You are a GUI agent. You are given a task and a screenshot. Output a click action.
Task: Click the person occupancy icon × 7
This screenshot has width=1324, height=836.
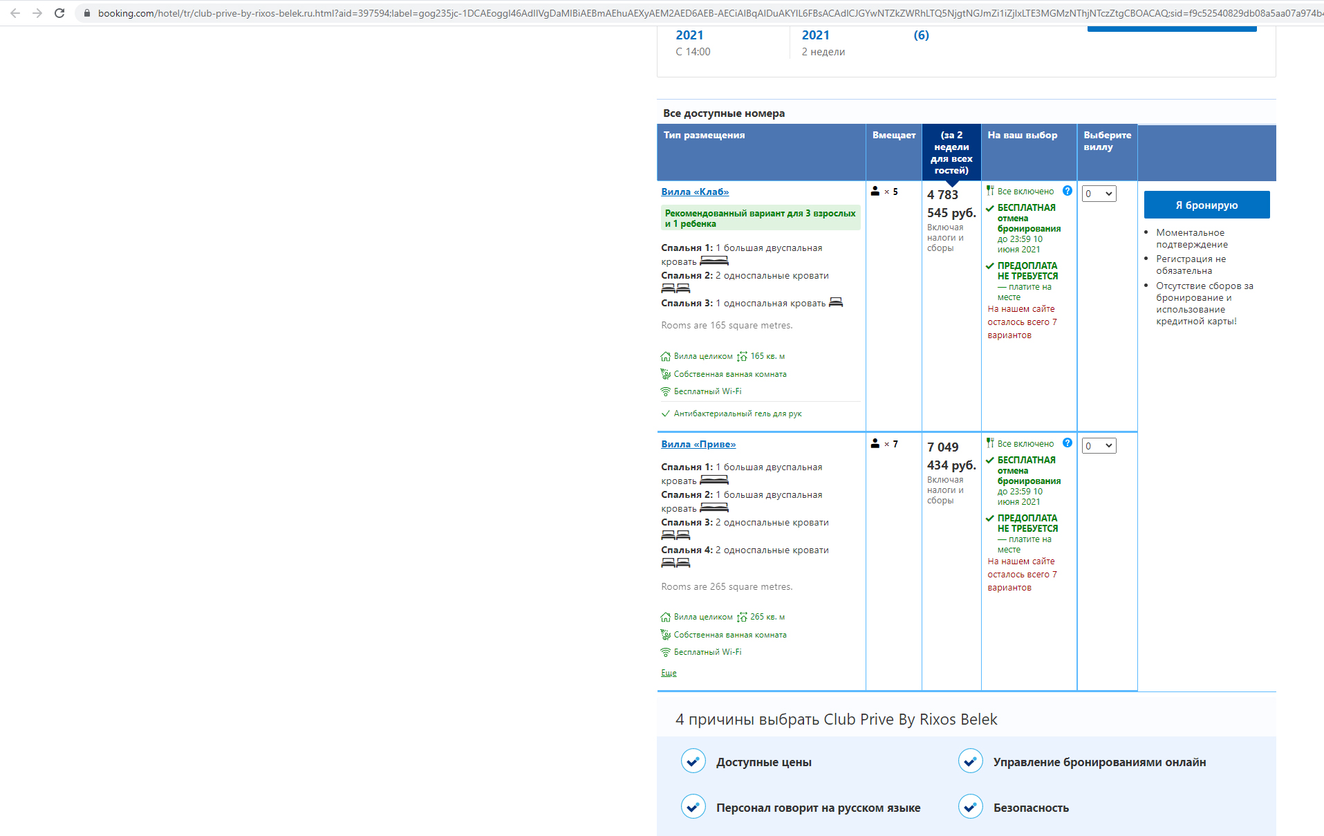point(875,444)
